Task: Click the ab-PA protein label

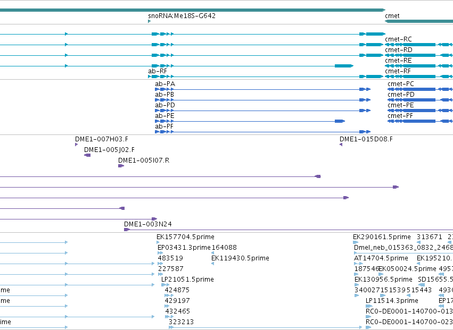Action: pyautogui.click(x=165, y=84)
